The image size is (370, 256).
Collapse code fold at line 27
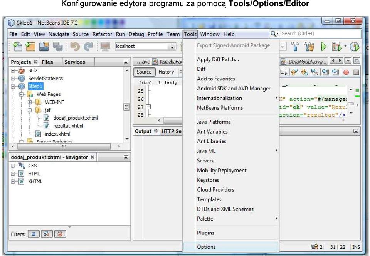pos(148,107)
